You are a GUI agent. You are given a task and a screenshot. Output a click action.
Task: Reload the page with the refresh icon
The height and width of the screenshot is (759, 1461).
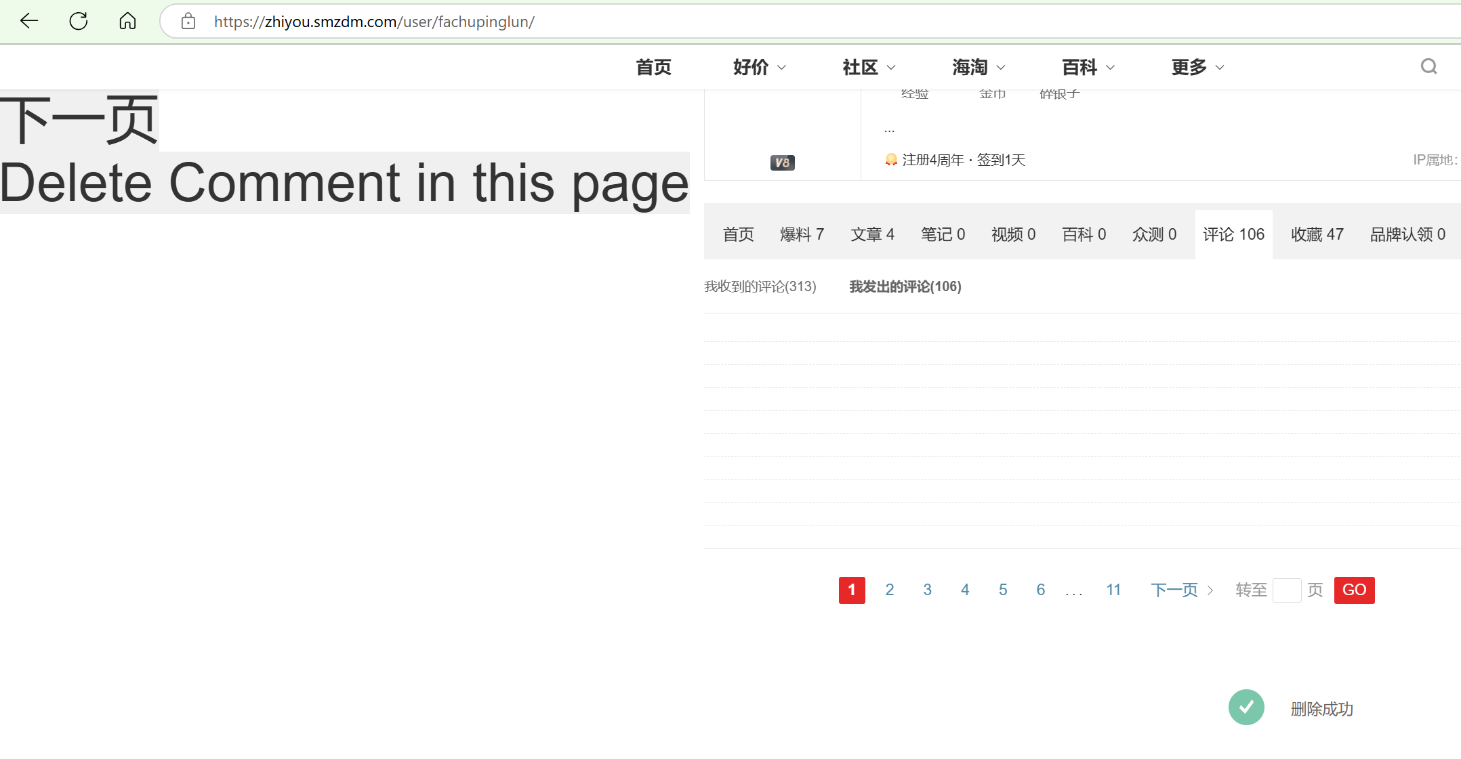tap(79, 21)
